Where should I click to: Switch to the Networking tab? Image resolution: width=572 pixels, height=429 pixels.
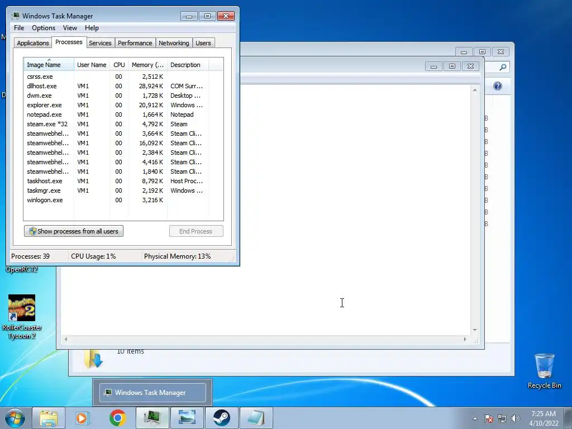(174, 43)
